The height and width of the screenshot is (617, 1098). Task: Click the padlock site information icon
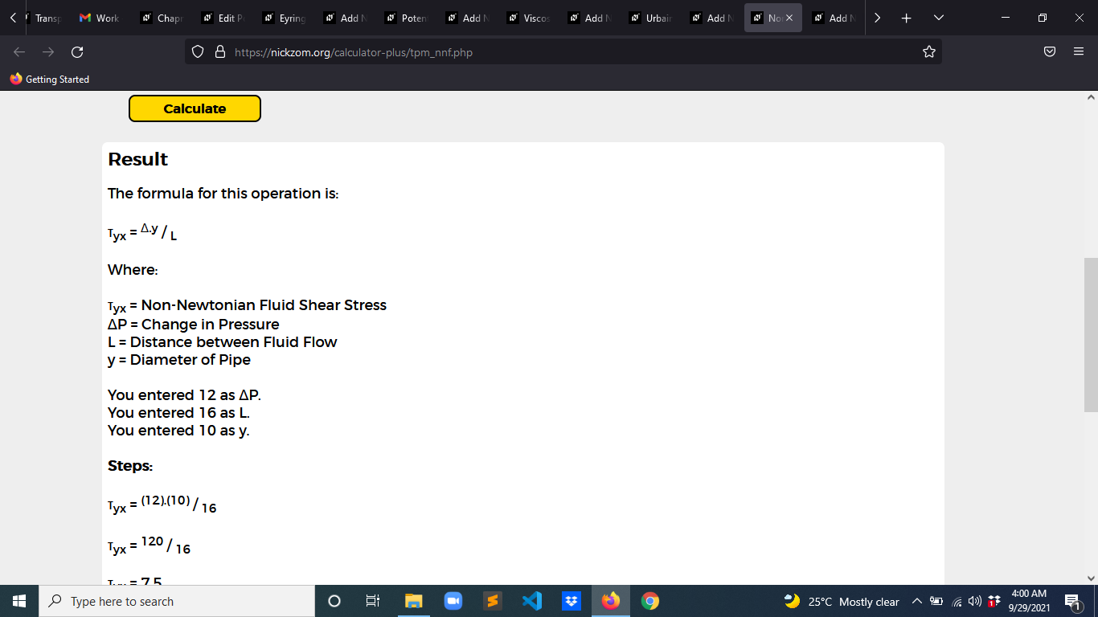click(x=219, y=52)
